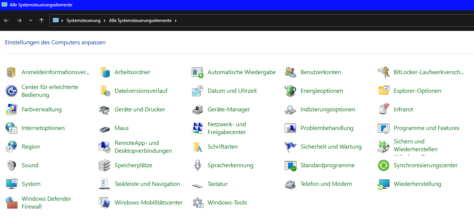Open the Spracherkennung microphone icon
This screenshot has height=222, width=474.
pos(198,165)
